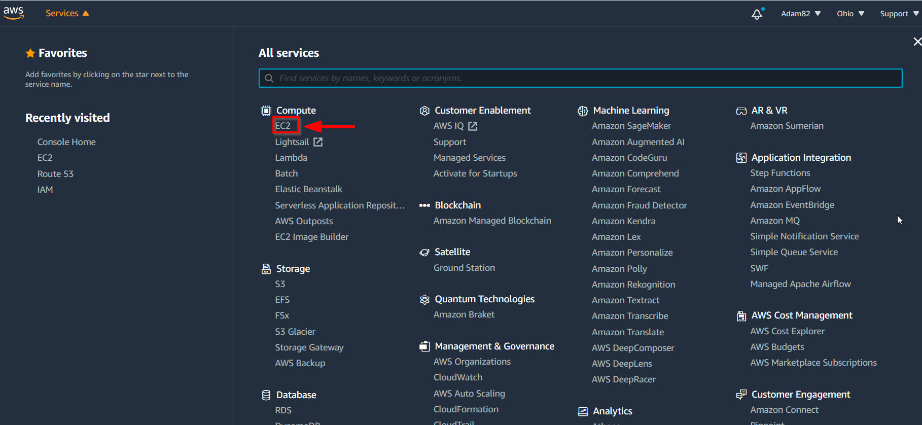Click the Compute category icon

click(x=266, y=111)
